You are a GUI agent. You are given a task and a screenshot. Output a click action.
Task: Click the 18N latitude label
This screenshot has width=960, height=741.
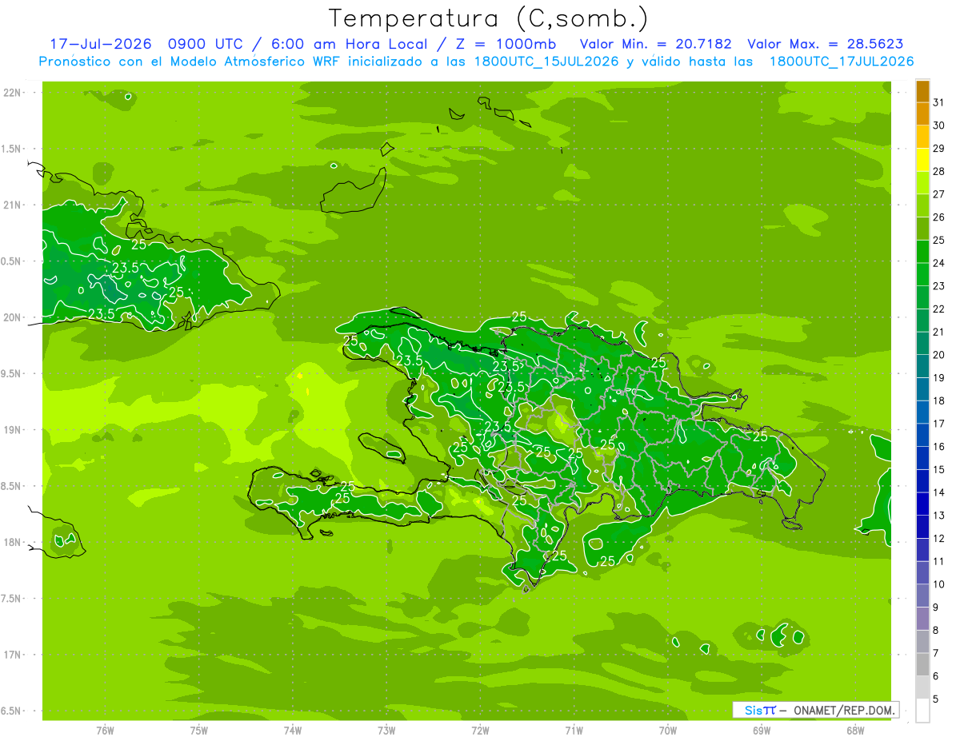[12, 542]
